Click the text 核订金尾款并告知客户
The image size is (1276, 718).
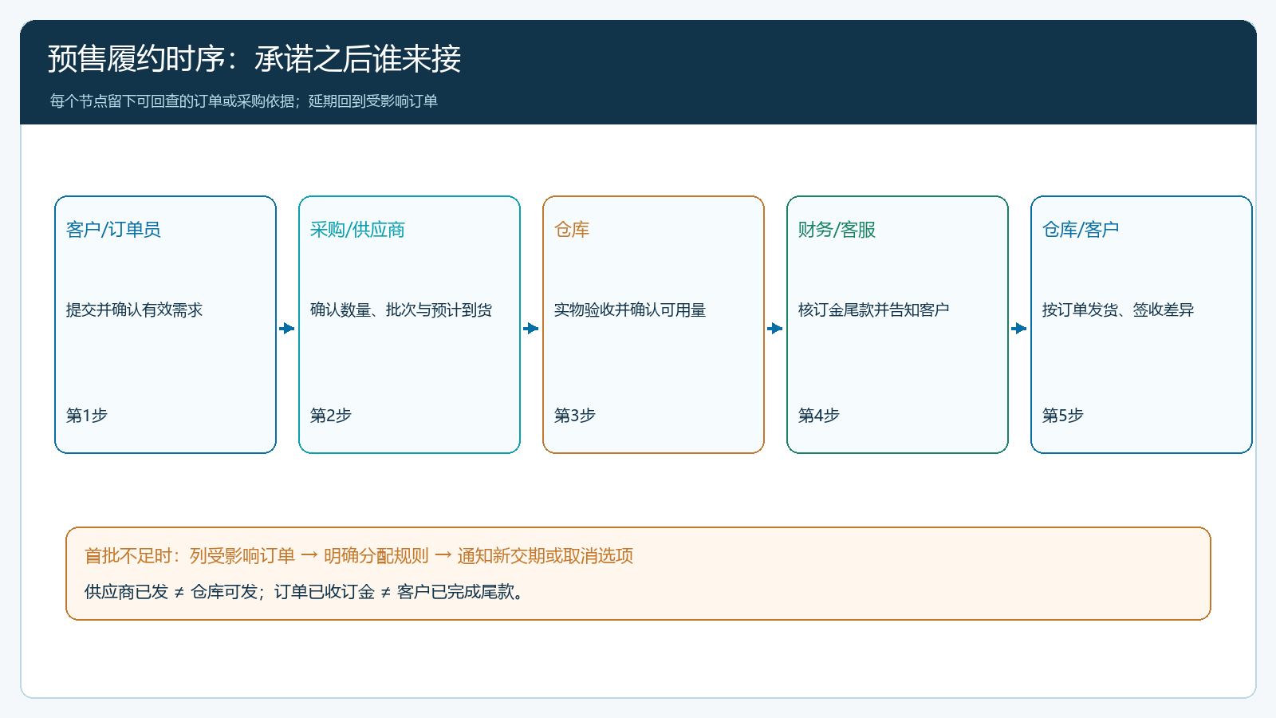(x=874, y=310)
